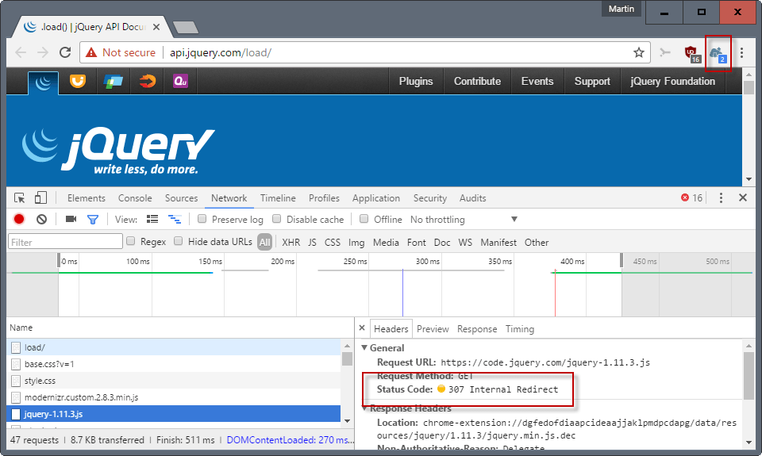The width and height of the screenshot is (762, 456).
Task: Open a new browser tab
Action: click(186, 28)
